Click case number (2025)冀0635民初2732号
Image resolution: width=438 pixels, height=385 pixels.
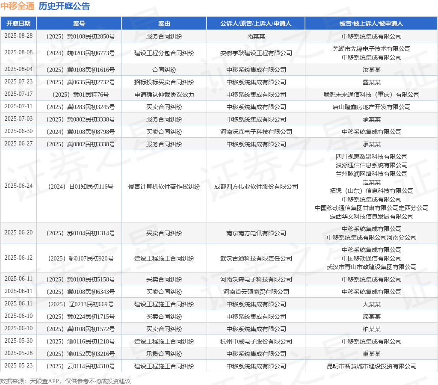pos(80,82)
